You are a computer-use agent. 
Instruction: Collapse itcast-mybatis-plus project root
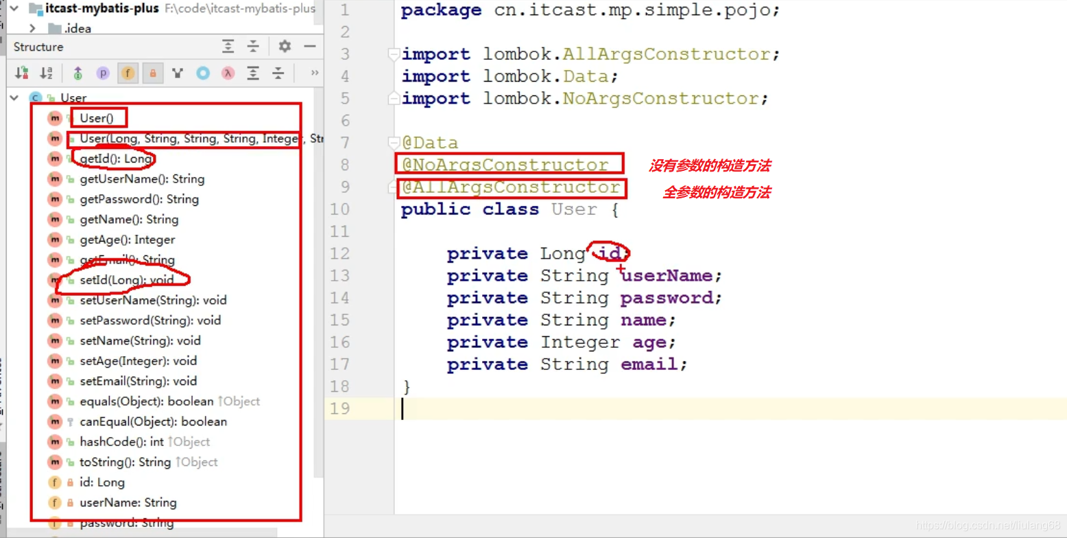[15, 9]
